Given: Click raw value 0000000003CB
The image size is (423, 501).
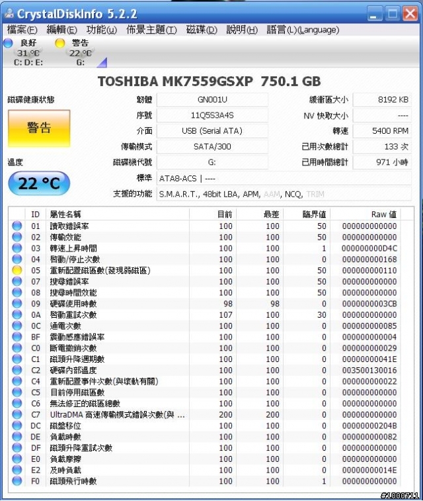Looking at the screenshot, I should tap(369, 304).
